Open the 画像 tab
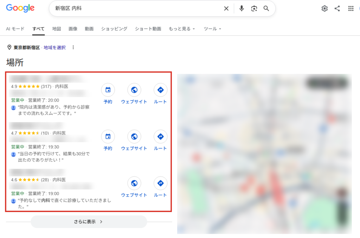 pyautogui.click(x=73, y=29)
